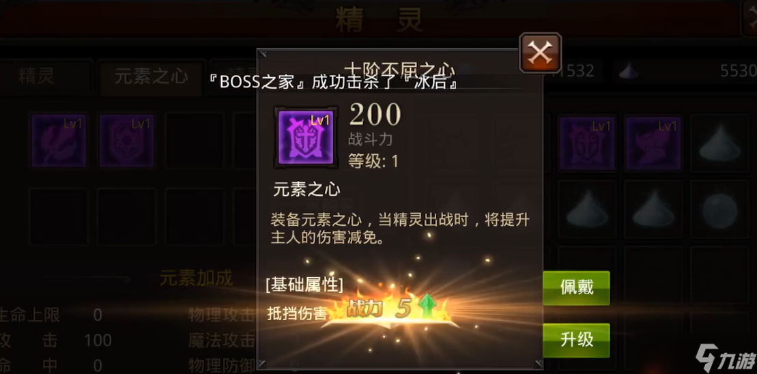Switch to the 精灵 tab

(37, 76)
